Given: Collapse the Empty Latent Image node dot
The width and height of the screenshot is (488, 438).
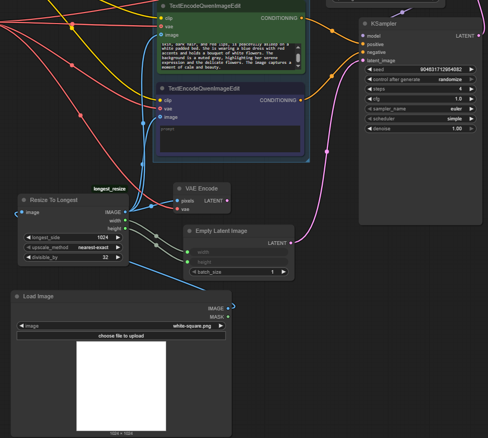Looking at the screenshot, I should tap(189, 231).
